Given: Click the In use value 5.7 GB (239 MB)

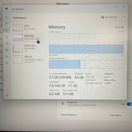Looking at the screenshot, I should point(60,77).
